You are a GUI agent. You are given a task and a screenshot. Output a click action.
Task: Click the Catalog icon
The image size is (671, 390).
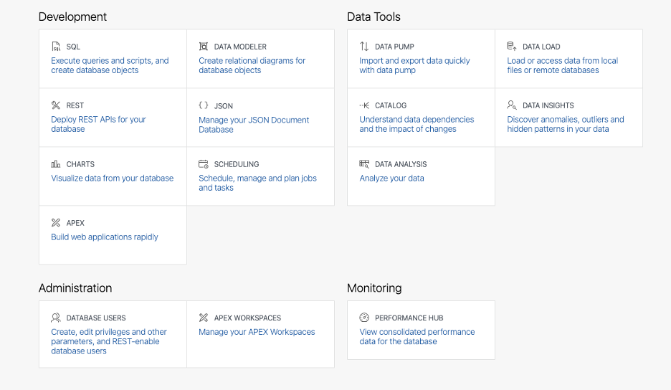[x=364, y=105]
